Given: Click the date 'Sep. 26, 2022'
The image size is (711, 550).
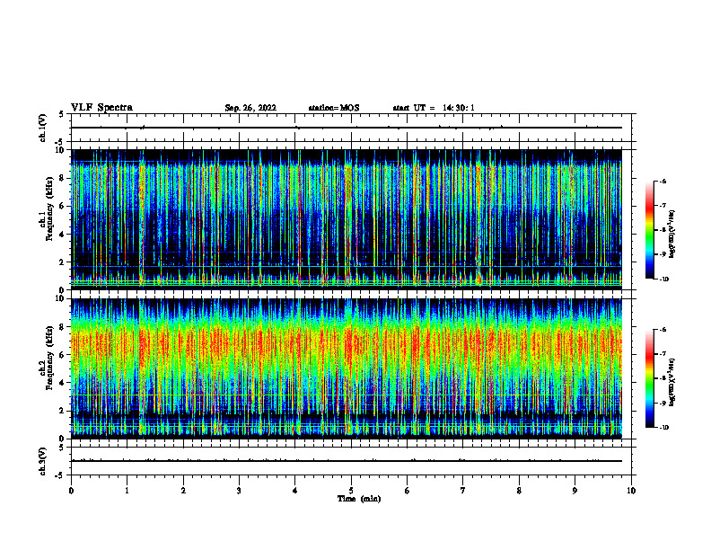Looking at the screenshot, I should (x=250, y=108).
